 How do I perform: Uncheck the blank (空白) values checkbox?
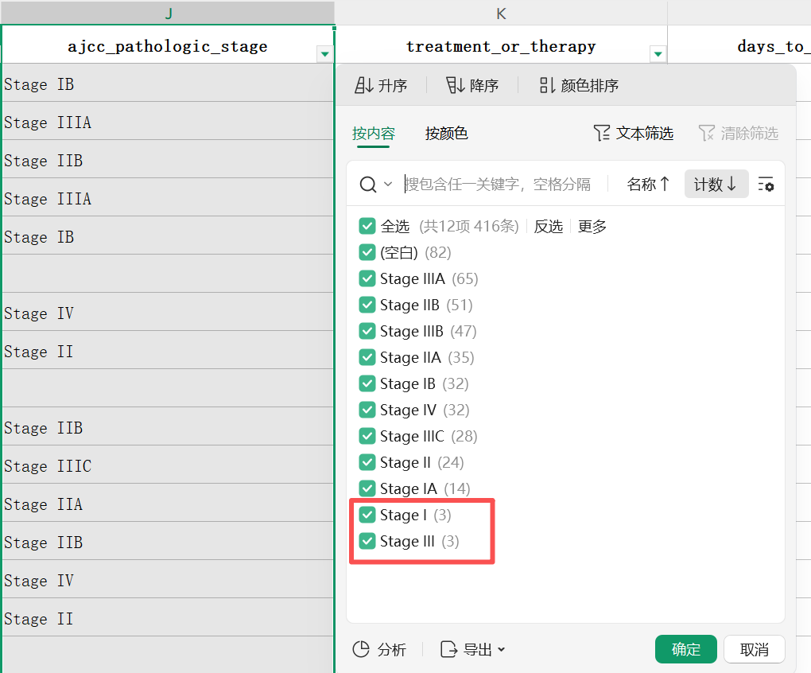(367, 252)
